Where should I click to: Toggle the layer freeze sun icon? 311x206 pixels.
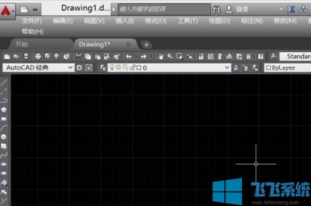click(119, 68)
